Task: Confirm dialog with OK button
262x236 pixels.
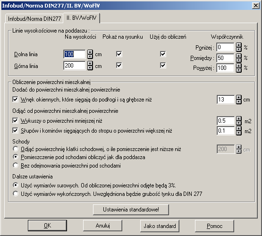Action: (48, 226)
